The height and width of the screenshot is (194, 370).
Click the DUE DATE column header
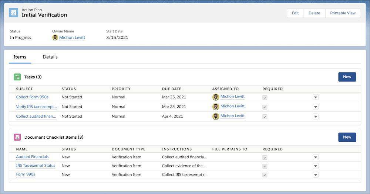click(x=172, y=89)
